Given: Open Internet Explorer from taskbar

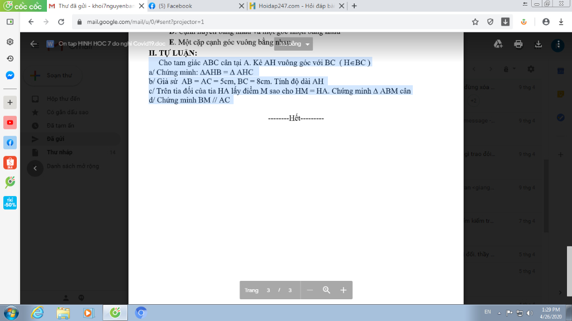Looking at the screenshot, I should (x=37, y=313).
